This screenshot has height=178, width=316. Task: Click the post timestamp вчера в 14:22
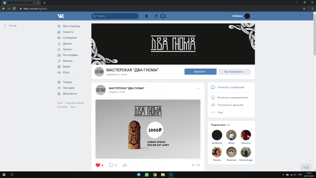pos(117,92)
